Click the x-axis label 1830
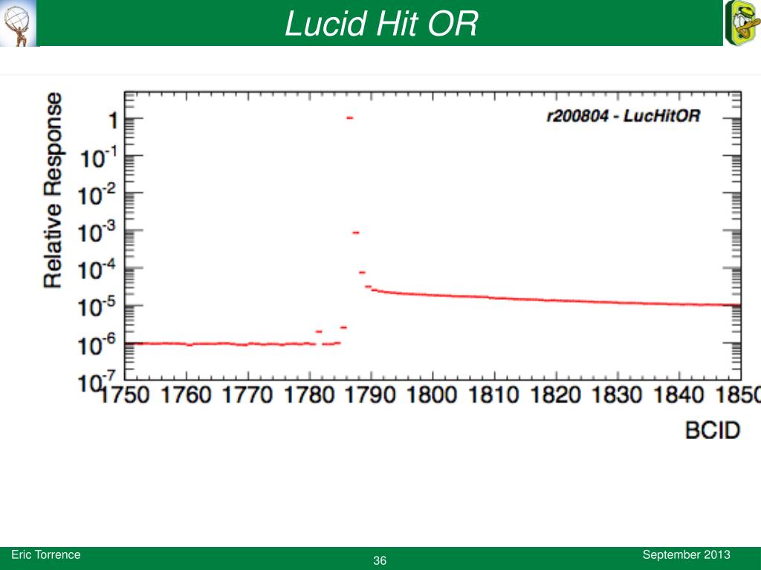 tap(618, 395)
